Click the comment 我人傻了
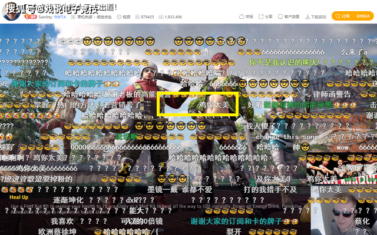The image size is (377, 235). (x=260, y=126)
